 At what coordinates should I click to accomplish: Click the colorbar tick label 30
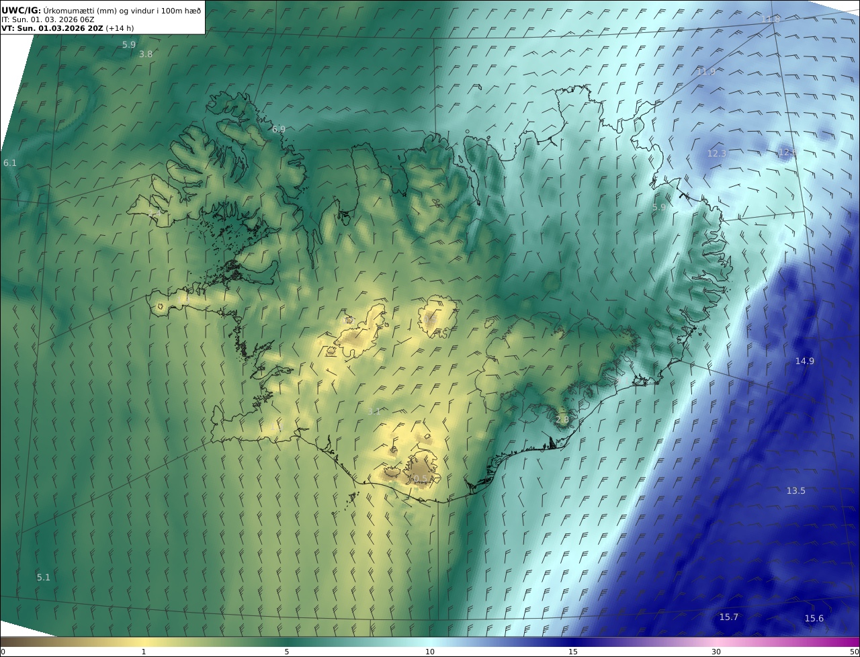click(716, 652)
